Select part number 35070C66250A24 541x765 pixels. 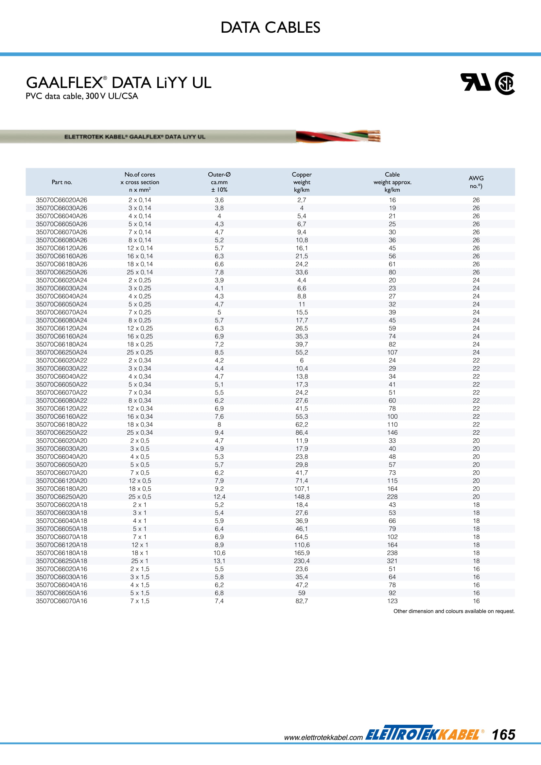(x=61, y=353)
